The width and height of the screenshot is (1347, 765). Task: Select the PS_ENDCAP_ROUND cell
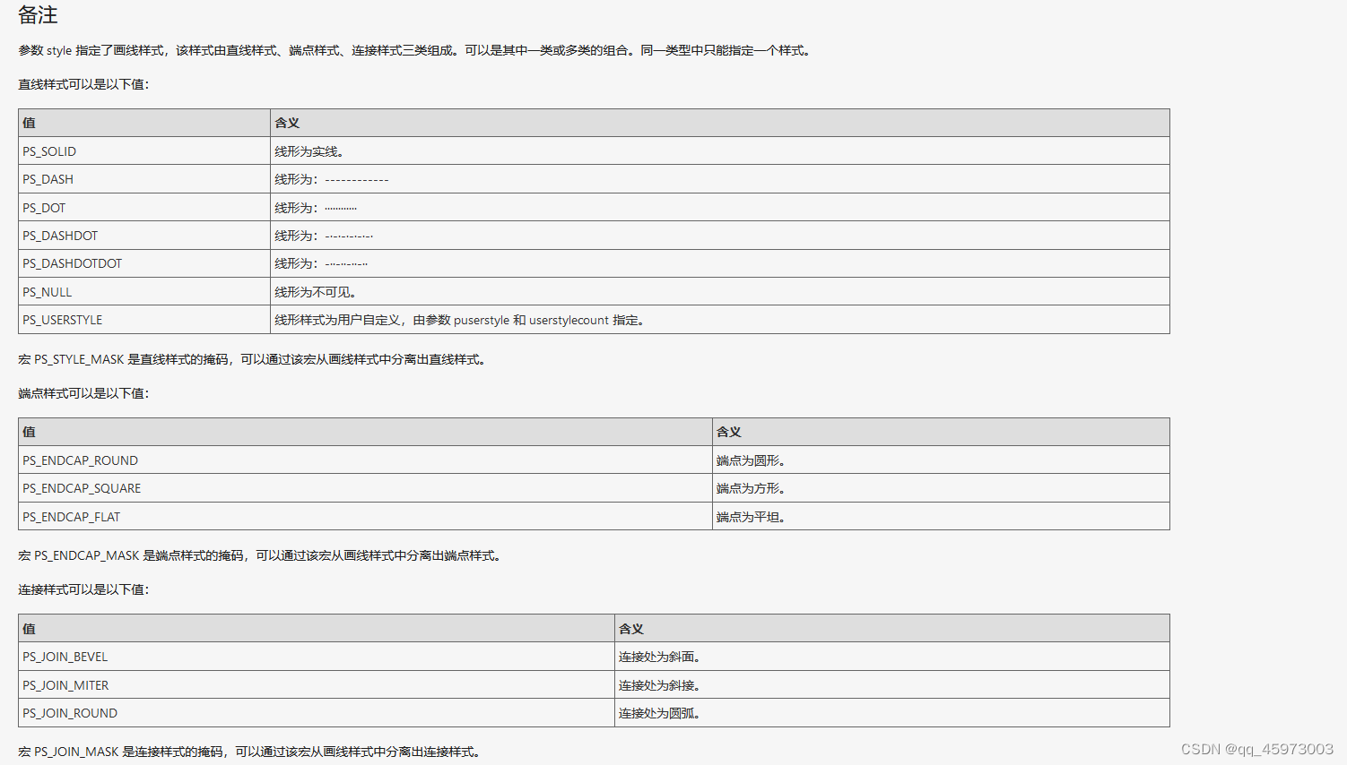(365, 460)
